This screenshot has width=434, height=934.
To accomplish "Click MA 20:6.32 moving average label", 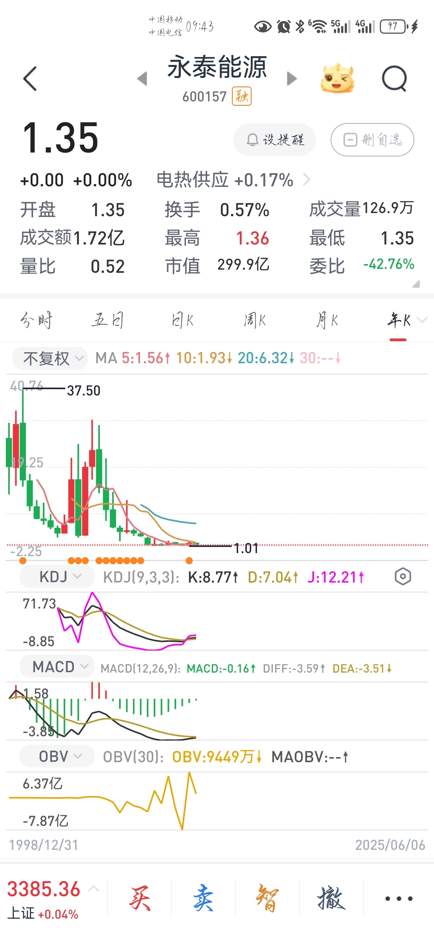I will click(266, 358).
